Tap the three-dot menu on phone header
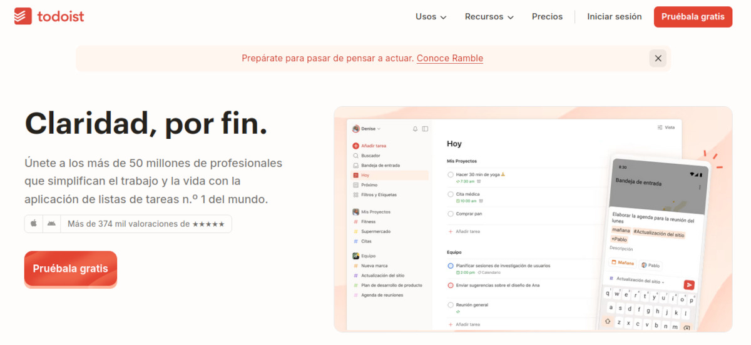Screen dimensions: 751x345 click(x=700, y=187)
